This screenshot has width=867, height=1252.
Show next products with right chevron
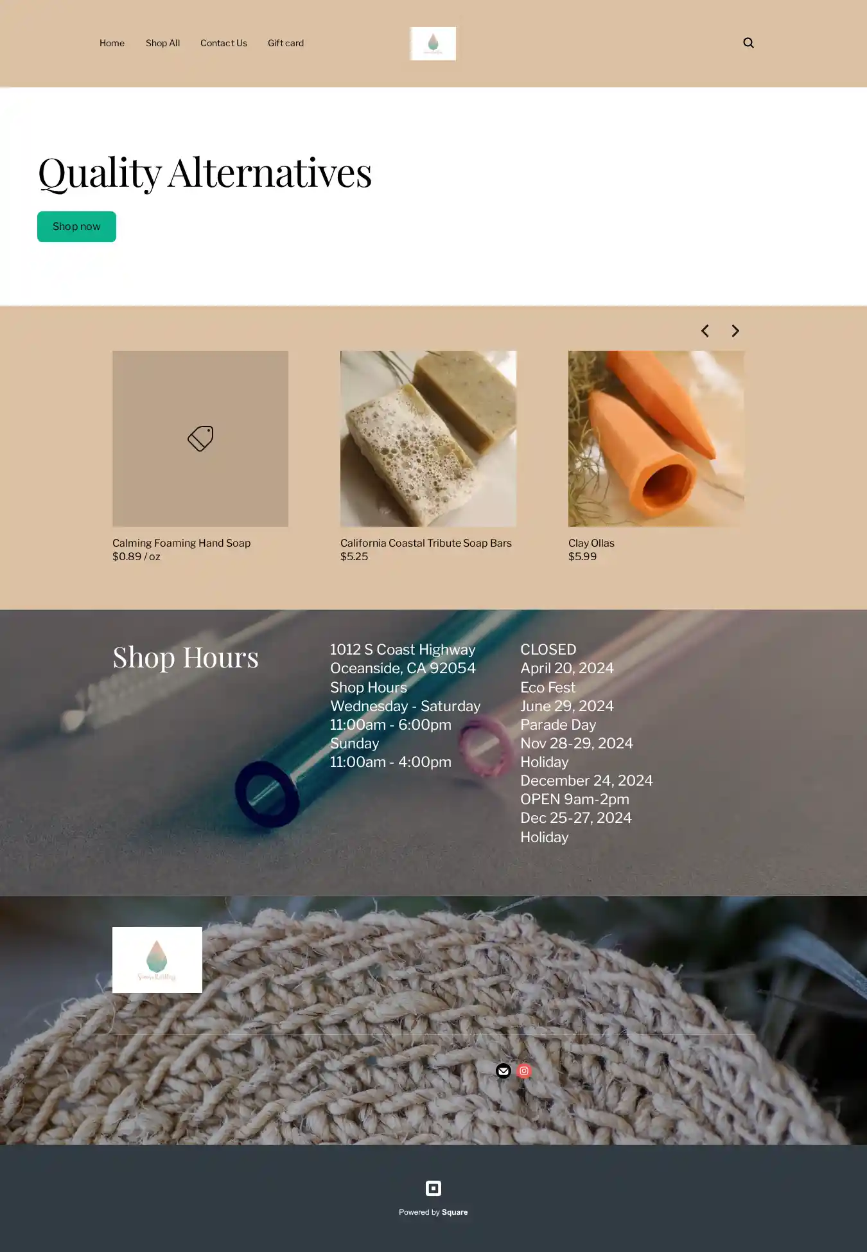[x=735, y=331]
